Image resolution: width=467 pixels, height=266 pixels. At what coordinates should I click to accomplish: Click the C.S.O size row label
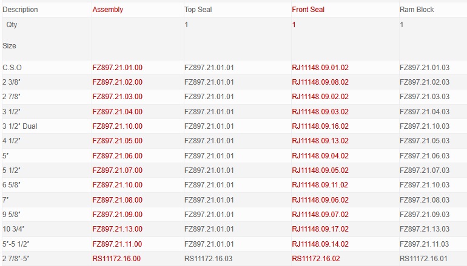coord(12,67)
